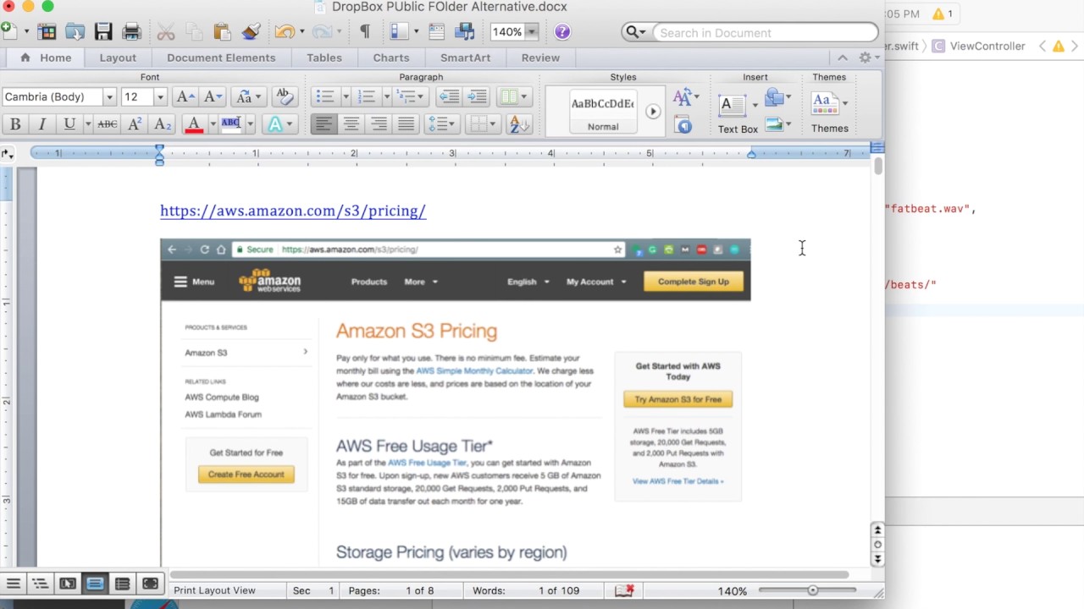
Task: Apply the red font color swatch
Action: 194,124
